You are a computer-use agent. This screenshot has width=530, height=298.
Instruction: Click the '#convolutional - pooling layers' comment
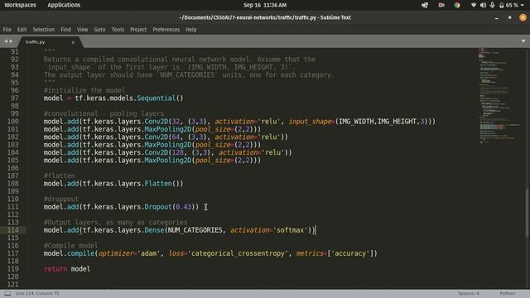point(104,114)
